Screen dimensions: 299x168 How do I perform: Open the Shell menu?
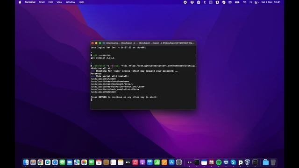point(42,2)
